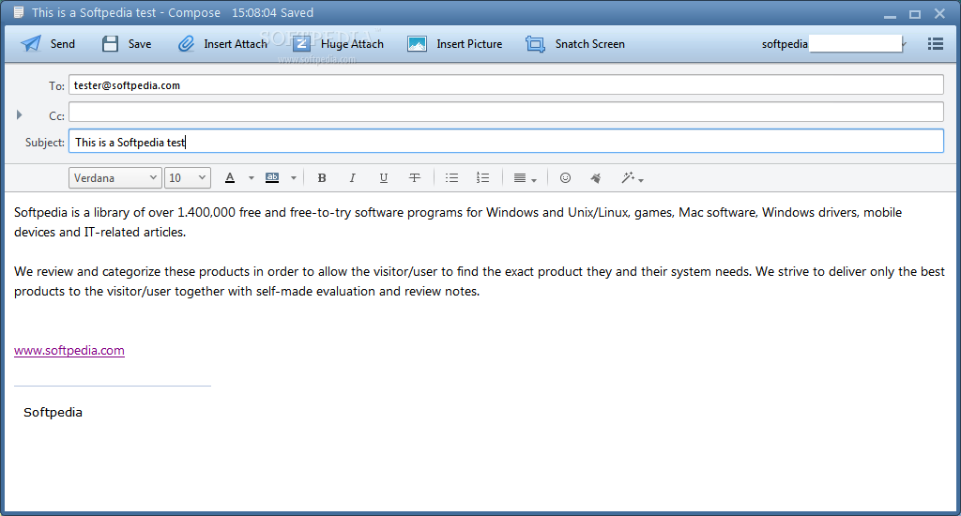The width and height of the screenshot is (961, 516).
Task: Open the font size 10 dropdown
Action: point(188,177)
